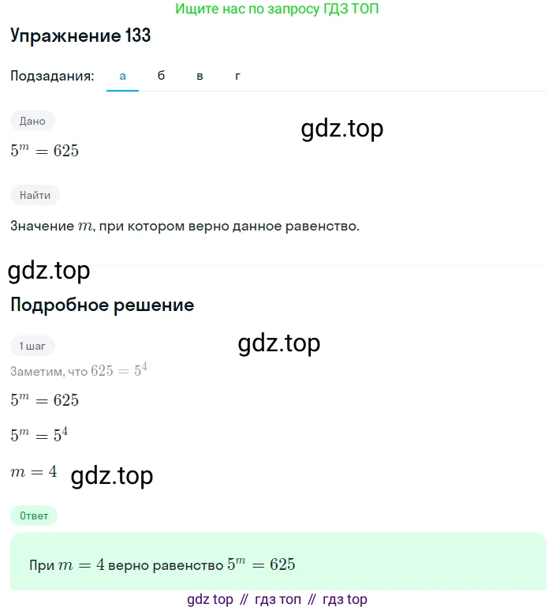The width and height of the screenshot is (556, 611).
Task: Click the Дано badge
Action: (x=32, y=122)
